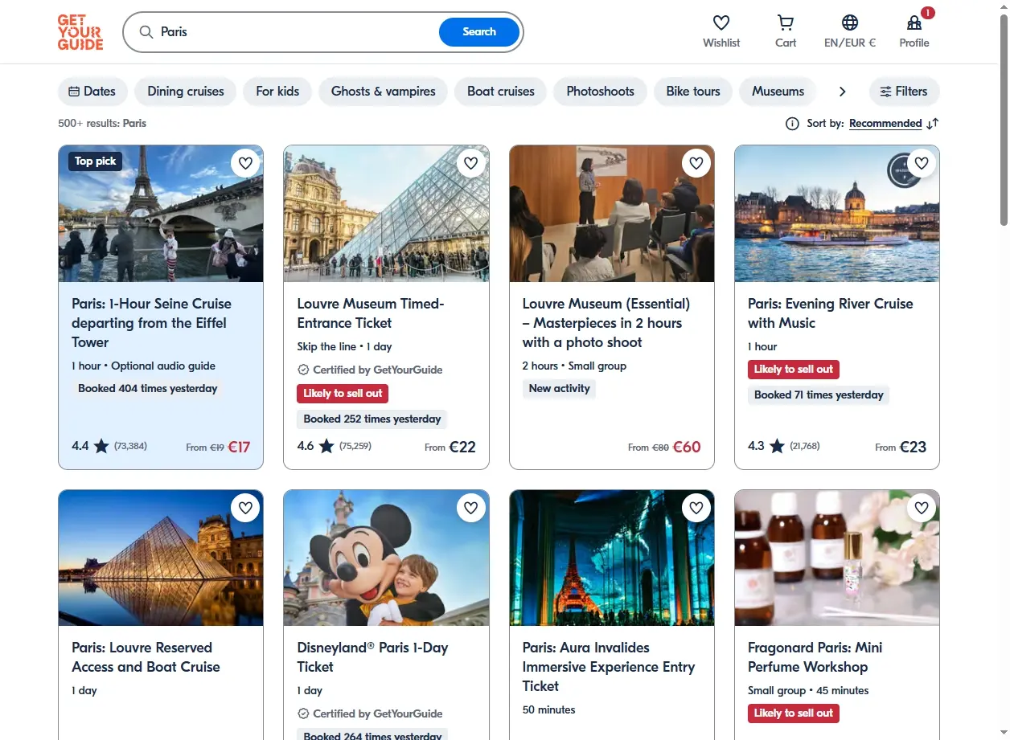Click Certified by GetYourGuide on Louvre ticket
Viewport: 1010px width, 740px height.
370,370
